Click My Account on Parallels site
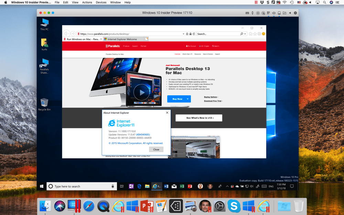Viewport: 344px width, 215px height. click(x=191, y=46)
